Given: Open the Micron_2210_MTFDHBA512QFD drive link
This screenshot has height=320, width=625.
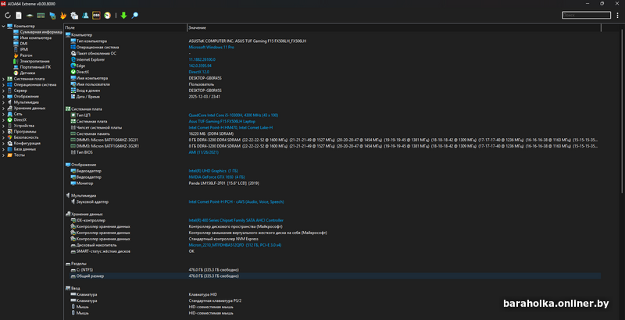Looking at the screenshot, I should coord(235,245).
